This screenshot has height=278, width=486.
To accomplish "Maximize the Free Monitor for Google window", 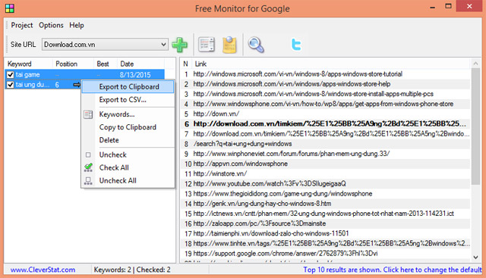I will coord(448,6).
